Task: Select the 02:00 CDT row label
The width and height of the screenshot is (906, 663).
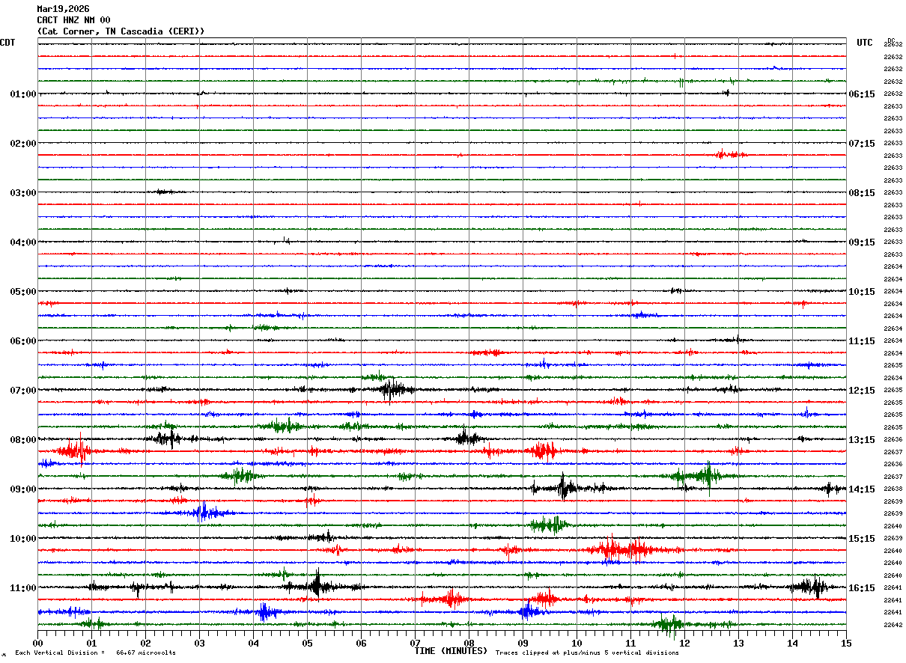Action: click(x=23, y=144)
